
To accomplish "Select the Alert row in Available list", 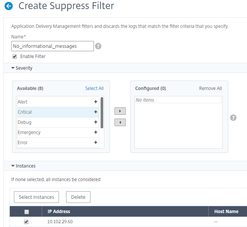I will pyautogui.click(x=58, y=102).
